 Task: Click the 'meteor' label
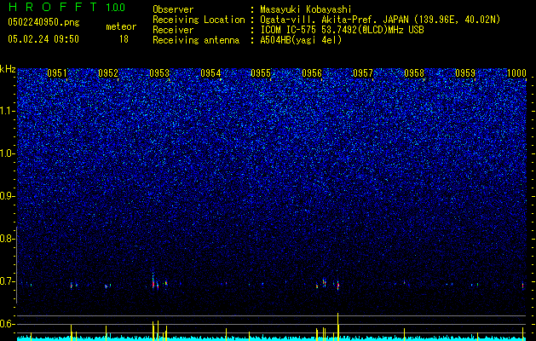click(121, 26)
